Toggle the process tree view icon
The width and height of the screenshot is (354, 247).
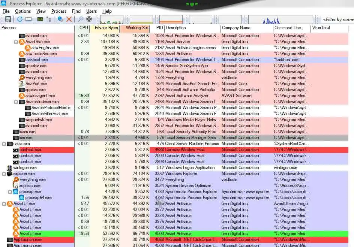coord(48,19)
